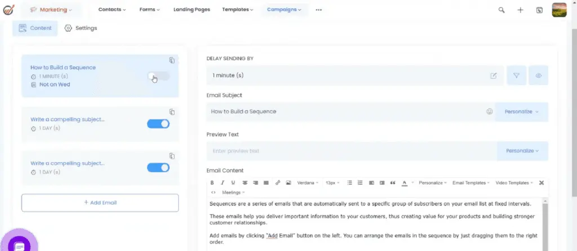Open the Contacts menu

click(112, 10)
